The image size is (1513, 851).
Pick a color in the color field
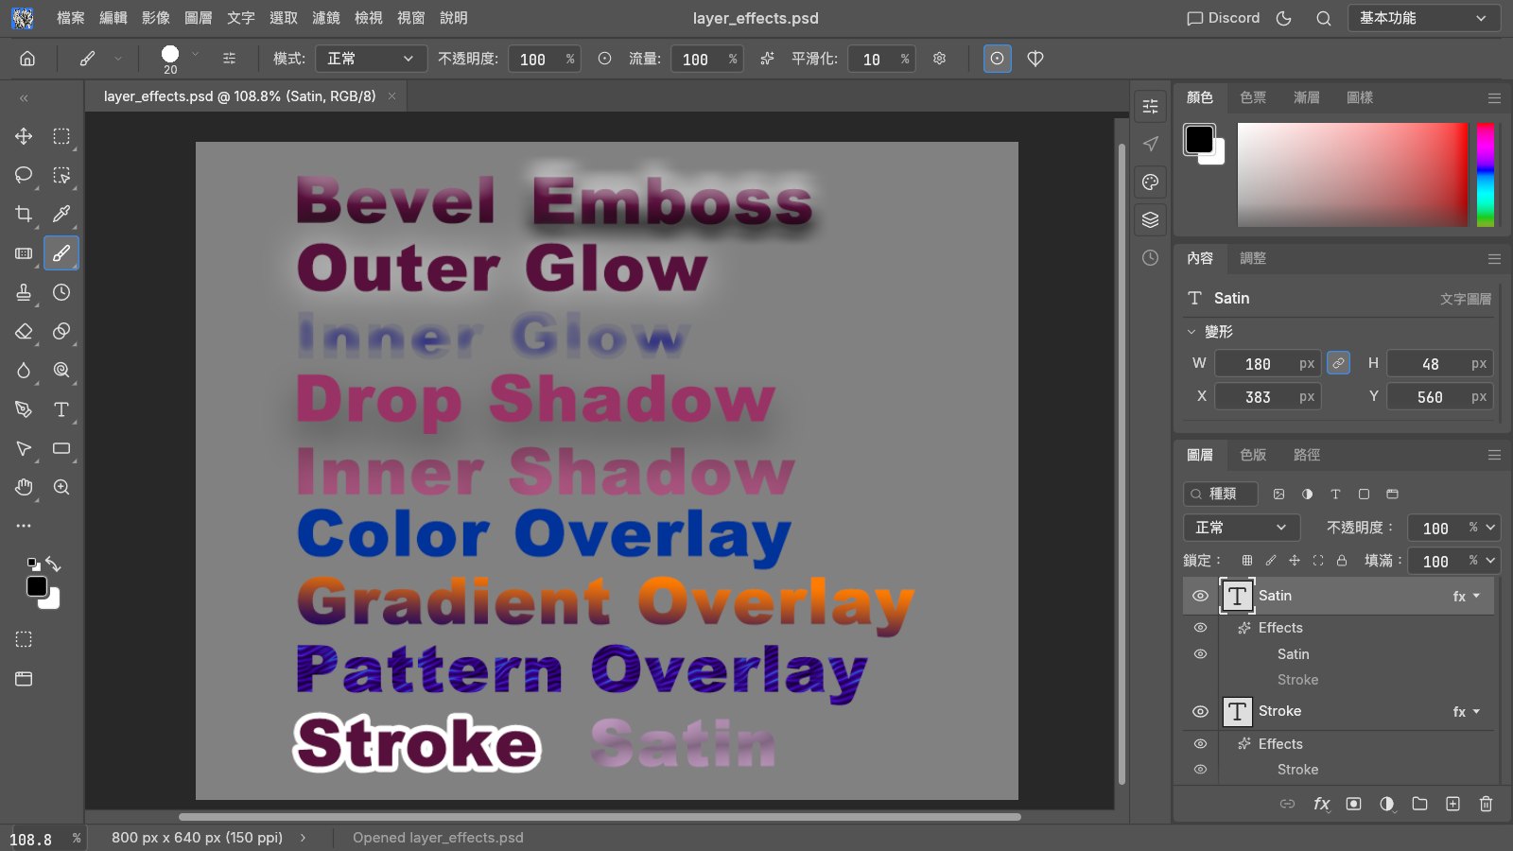[1352, 175]
